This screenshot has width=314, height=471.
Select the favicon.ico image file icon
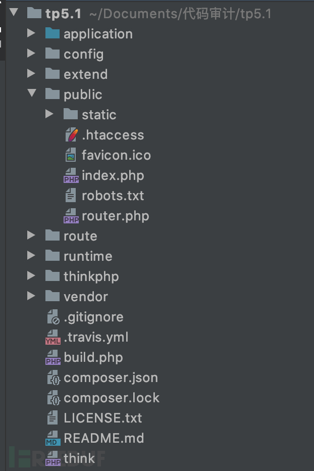tap(71, 155)
